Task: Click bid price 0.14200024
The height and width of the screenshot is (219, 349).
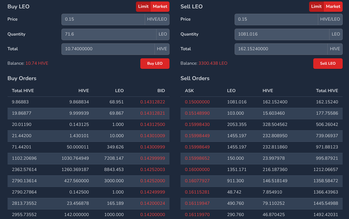Action: [153, 203]
